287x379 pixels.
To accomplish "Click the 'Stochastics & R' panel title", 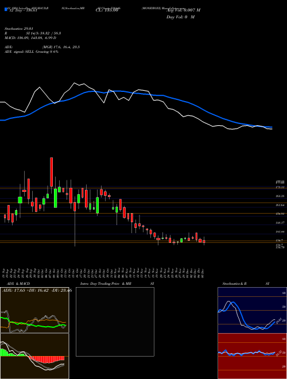I will click(x=234, y=284).
